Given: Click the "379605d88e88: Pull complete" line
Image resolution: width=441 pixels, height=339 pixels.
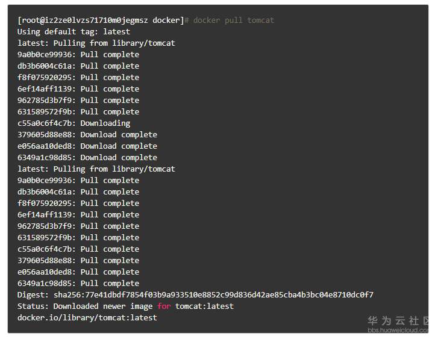Looking at the screenshot, I should pos(78,261).
